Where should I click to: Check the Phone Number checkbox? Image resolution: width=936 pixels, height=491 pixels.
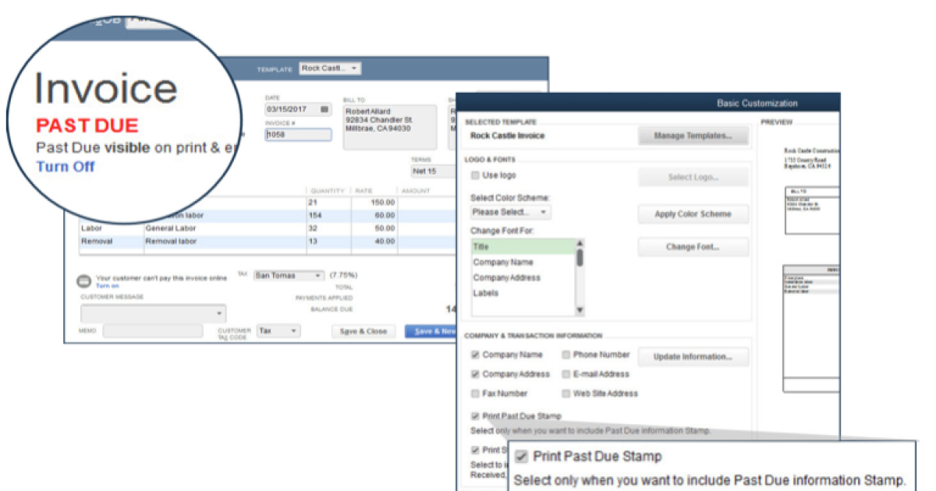[566, 355]
